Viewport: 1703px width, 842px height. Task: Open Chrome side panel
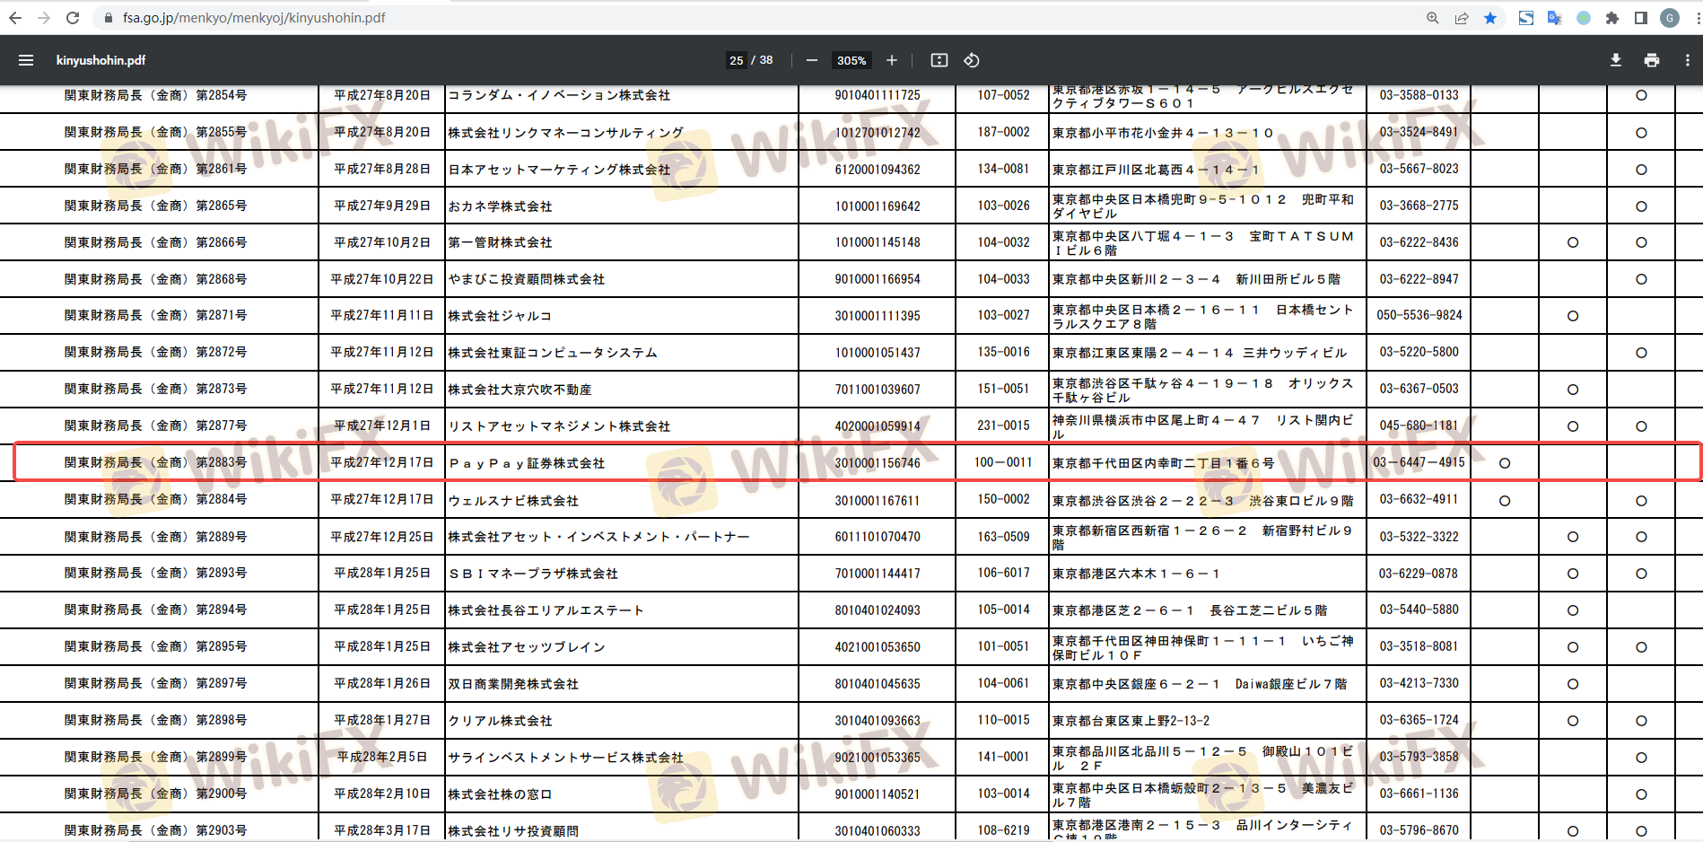(x=1641, y=18)
